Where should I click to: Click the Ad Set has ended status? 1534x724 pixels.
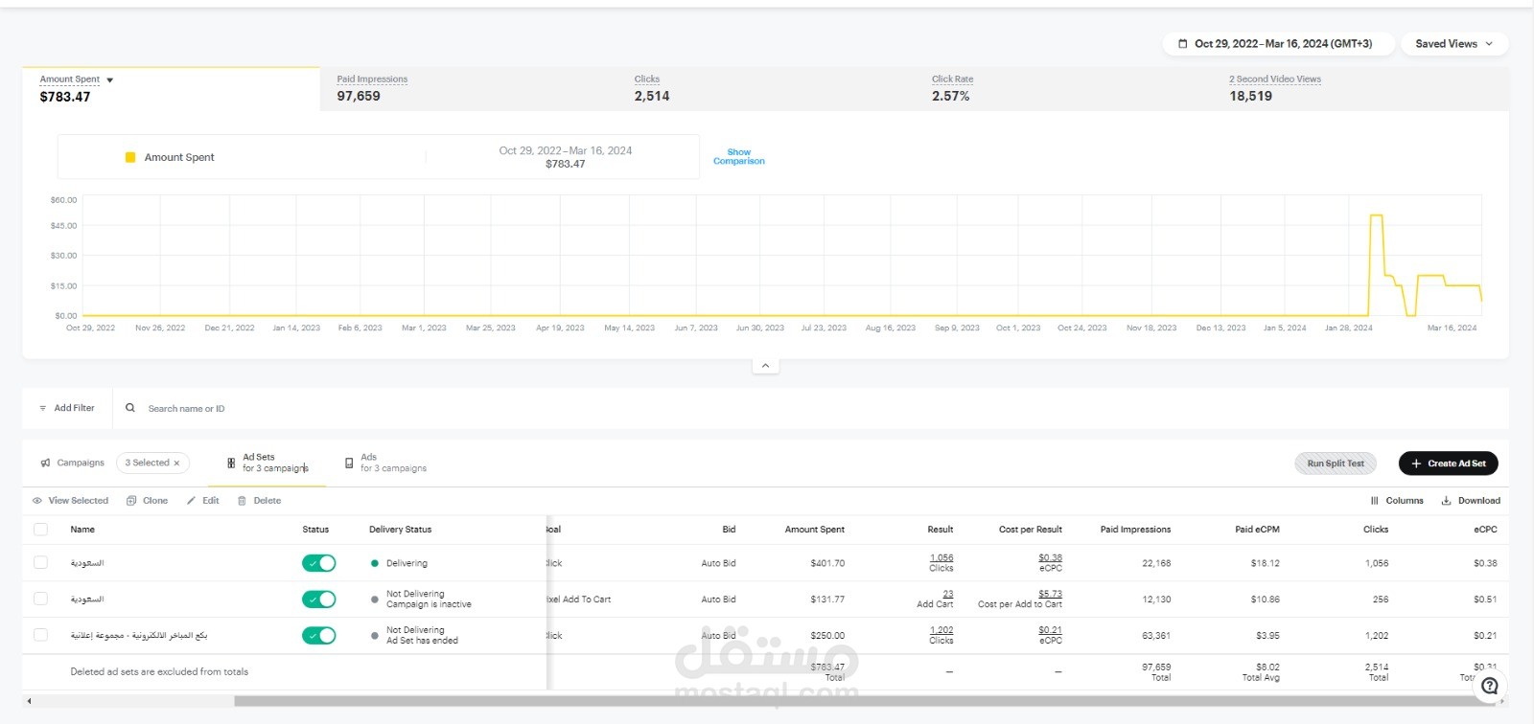click(x=422, y=641)
